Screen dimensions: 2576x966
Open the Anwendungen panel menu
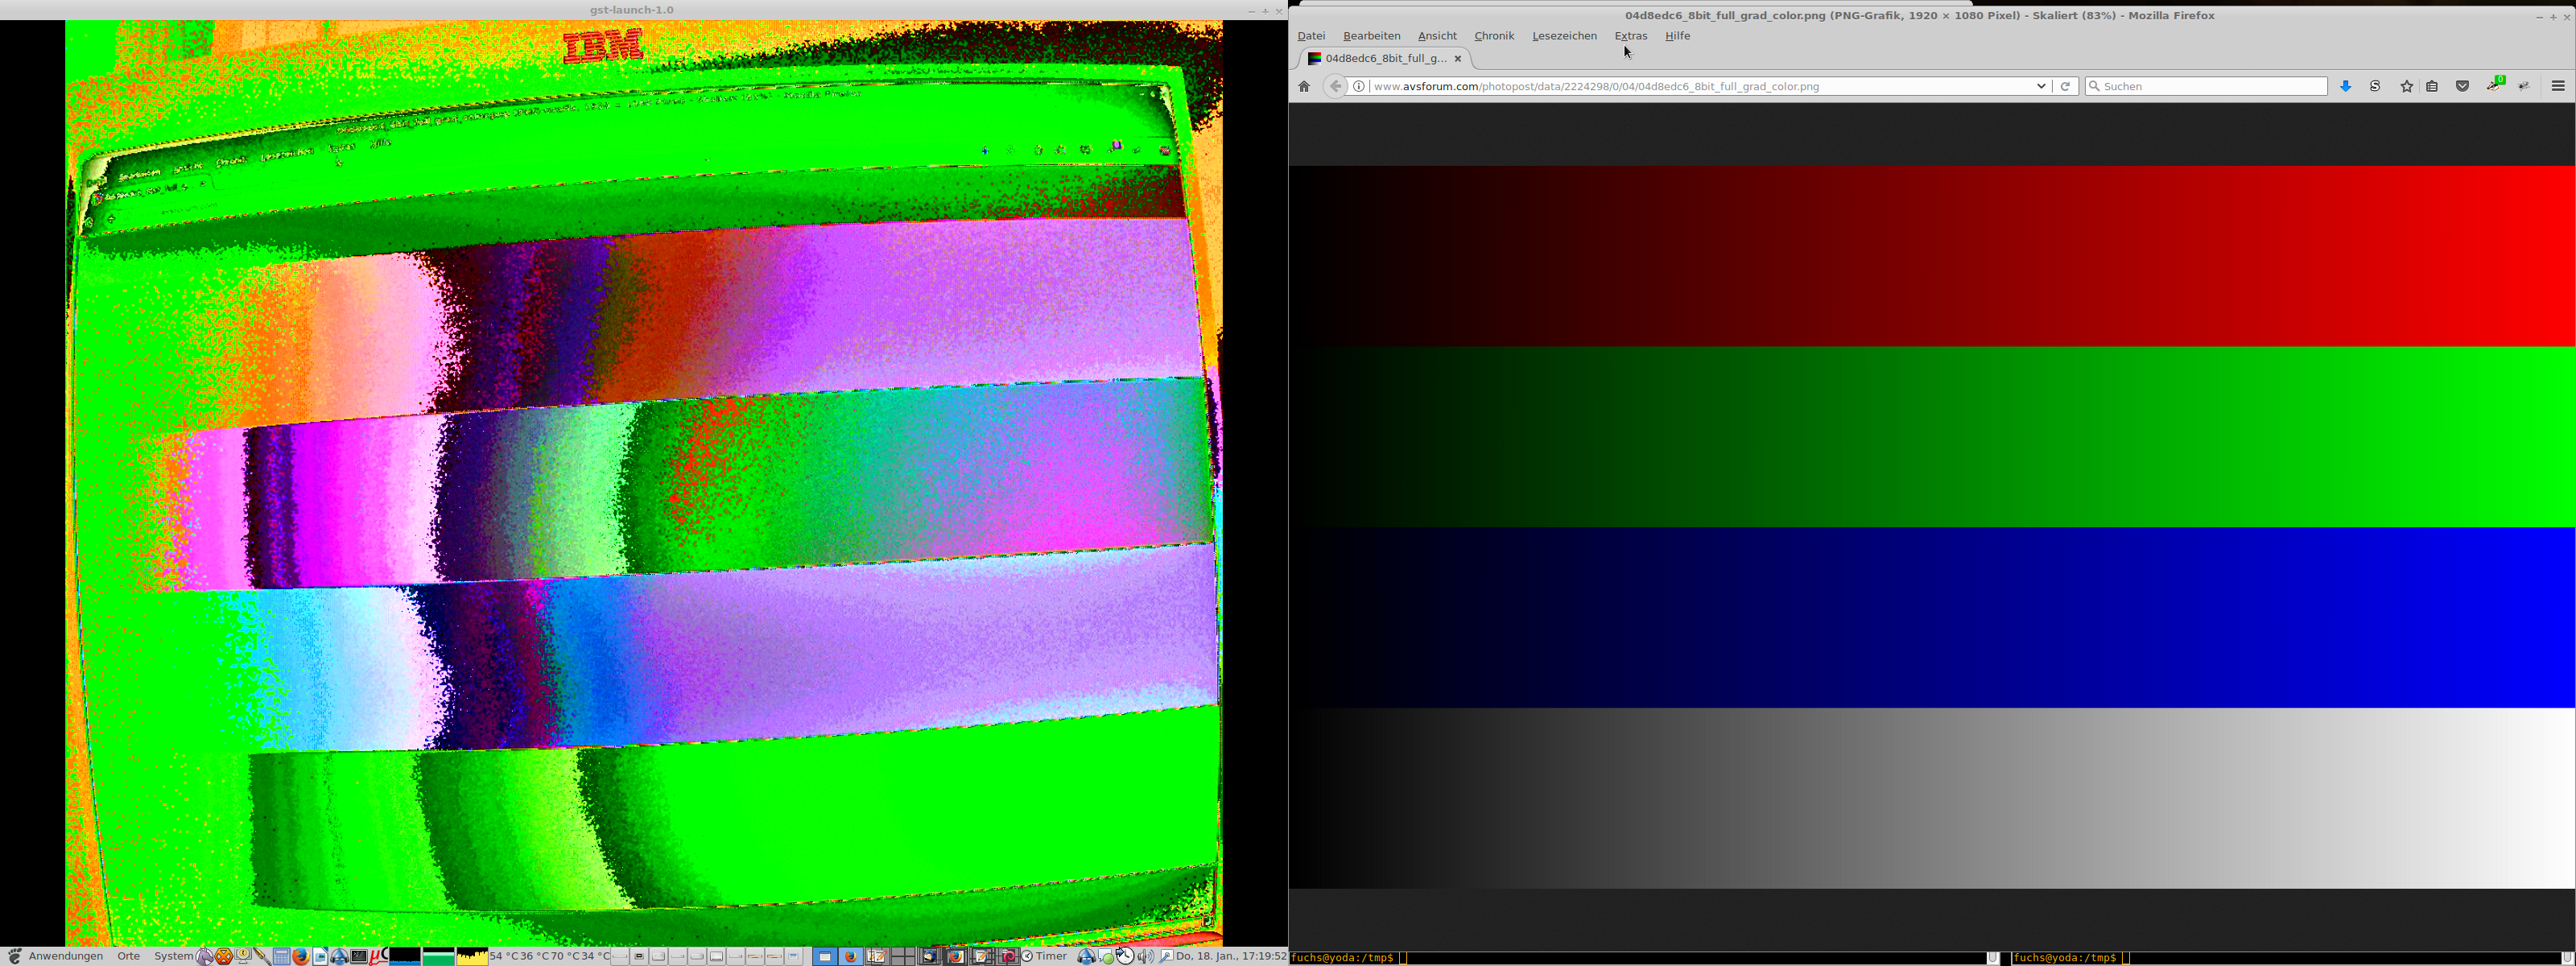65,956
